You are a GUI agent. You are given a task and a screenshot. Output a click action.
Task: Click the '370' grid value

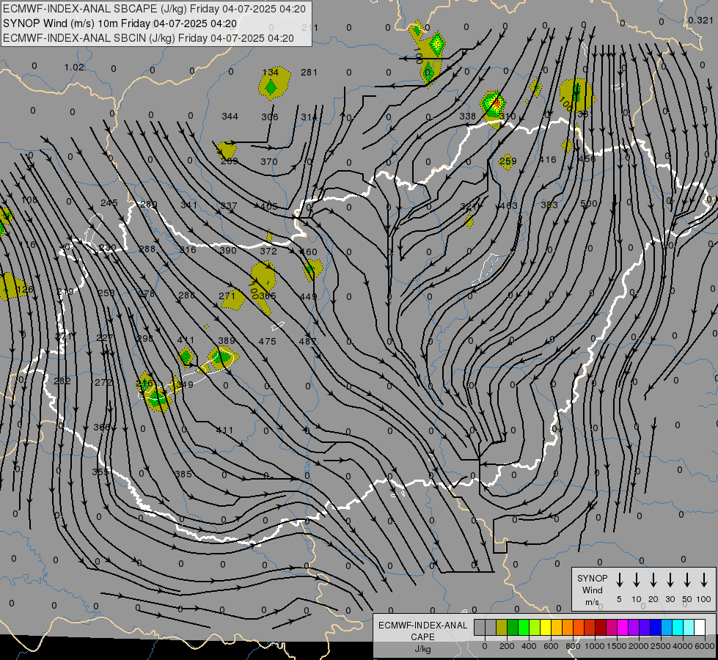point(269,161)
